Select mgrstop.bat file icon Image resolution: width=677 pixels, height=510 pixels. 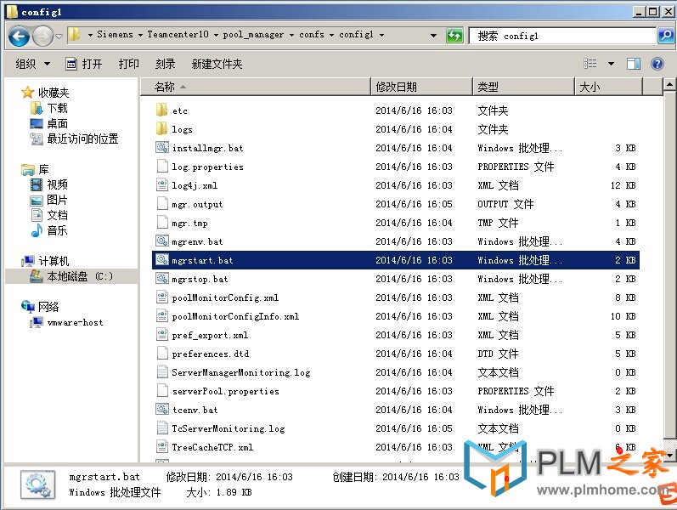(x=162, y=278)
